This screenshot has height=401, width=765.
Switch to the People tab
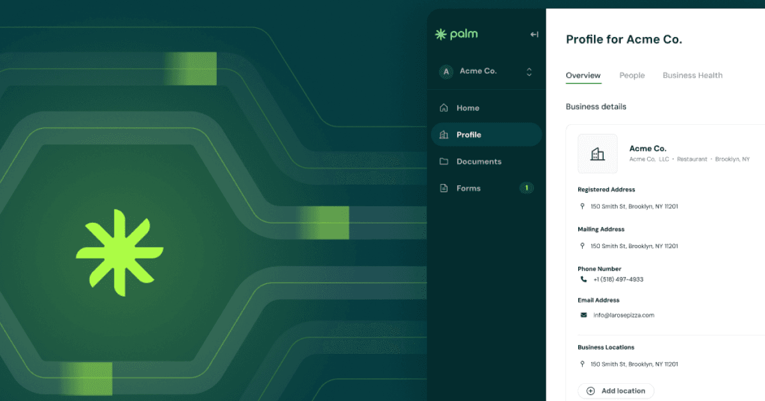coord(632,75)
